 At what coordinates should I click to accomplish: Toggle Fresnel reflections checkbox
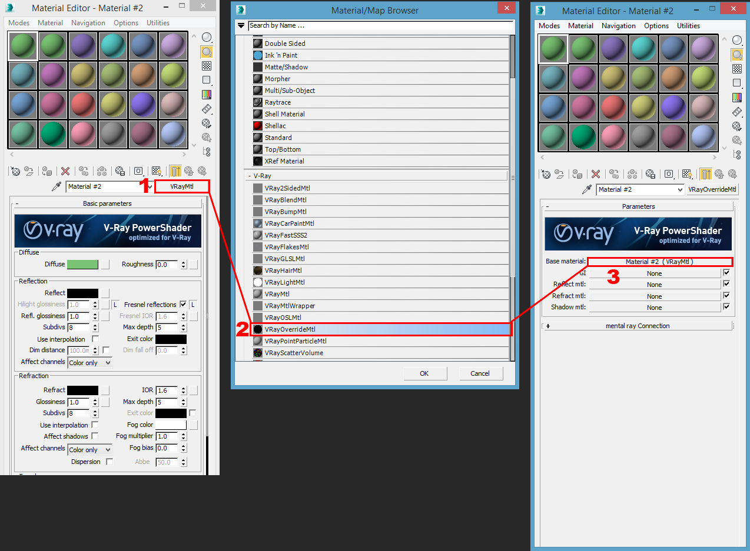(x=183, y=304)
